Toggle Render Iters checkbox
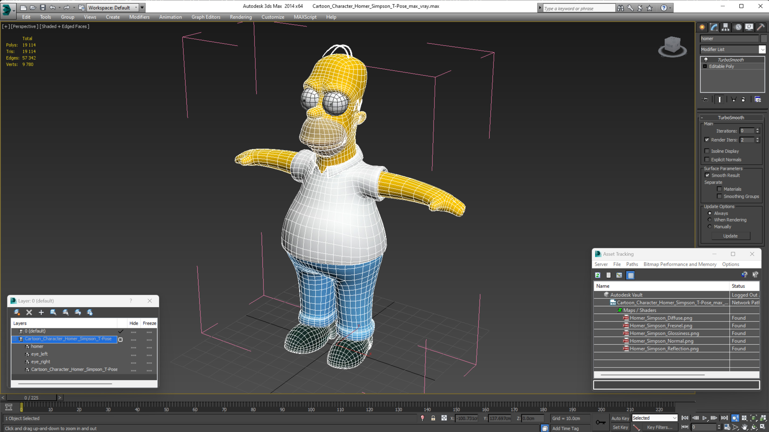 (707, 139)
